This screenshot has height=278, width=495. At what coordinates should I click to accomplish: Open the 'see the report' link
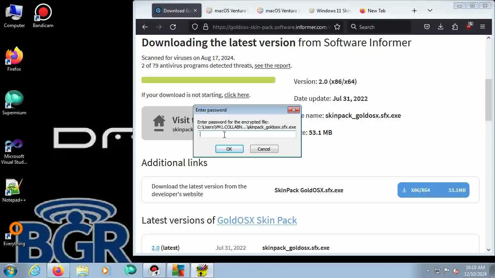[272, 66]
